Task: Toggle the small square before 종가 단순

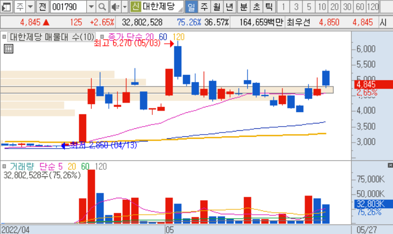Action: click(102, 37)
